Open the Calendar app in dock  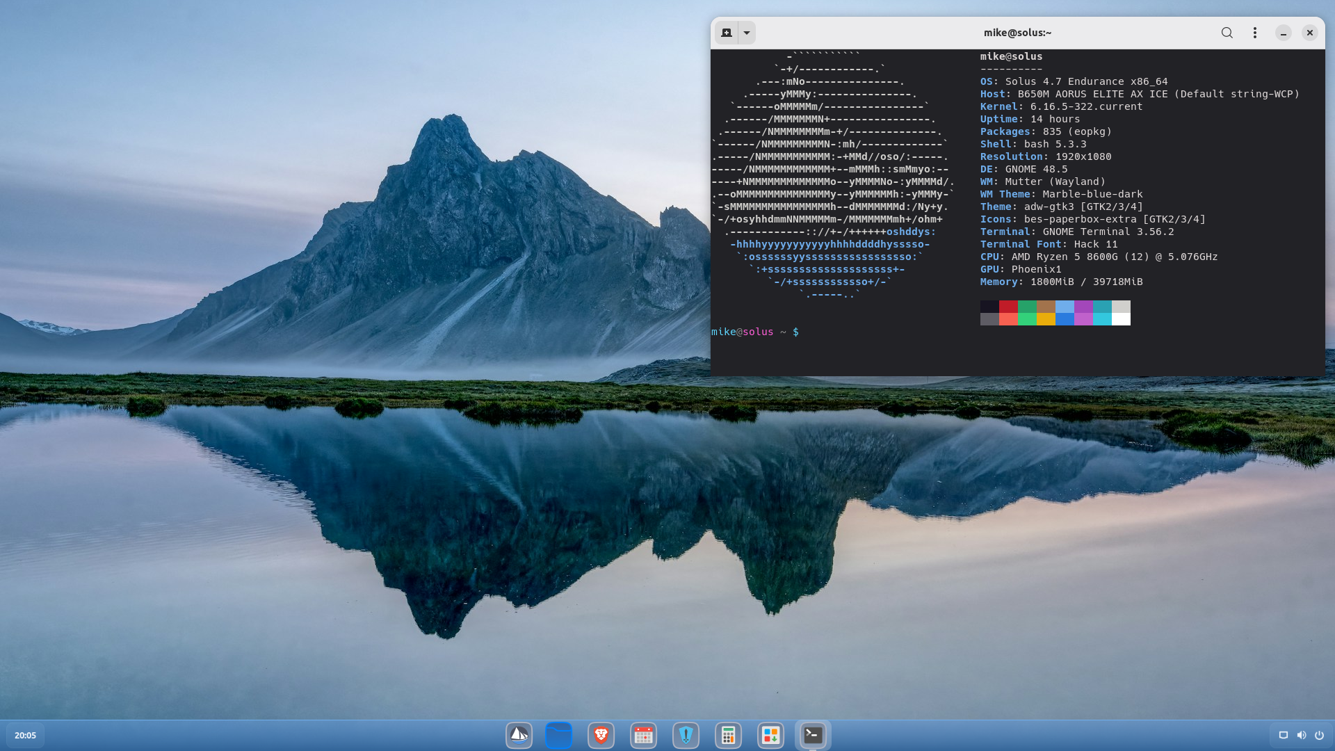tap(644, 735)
